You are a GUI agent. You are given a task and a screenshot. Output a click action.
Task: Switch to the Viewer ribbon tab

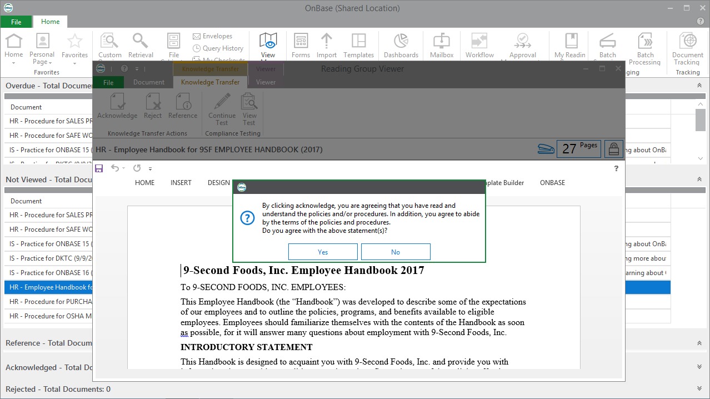[x=266, y=82]
